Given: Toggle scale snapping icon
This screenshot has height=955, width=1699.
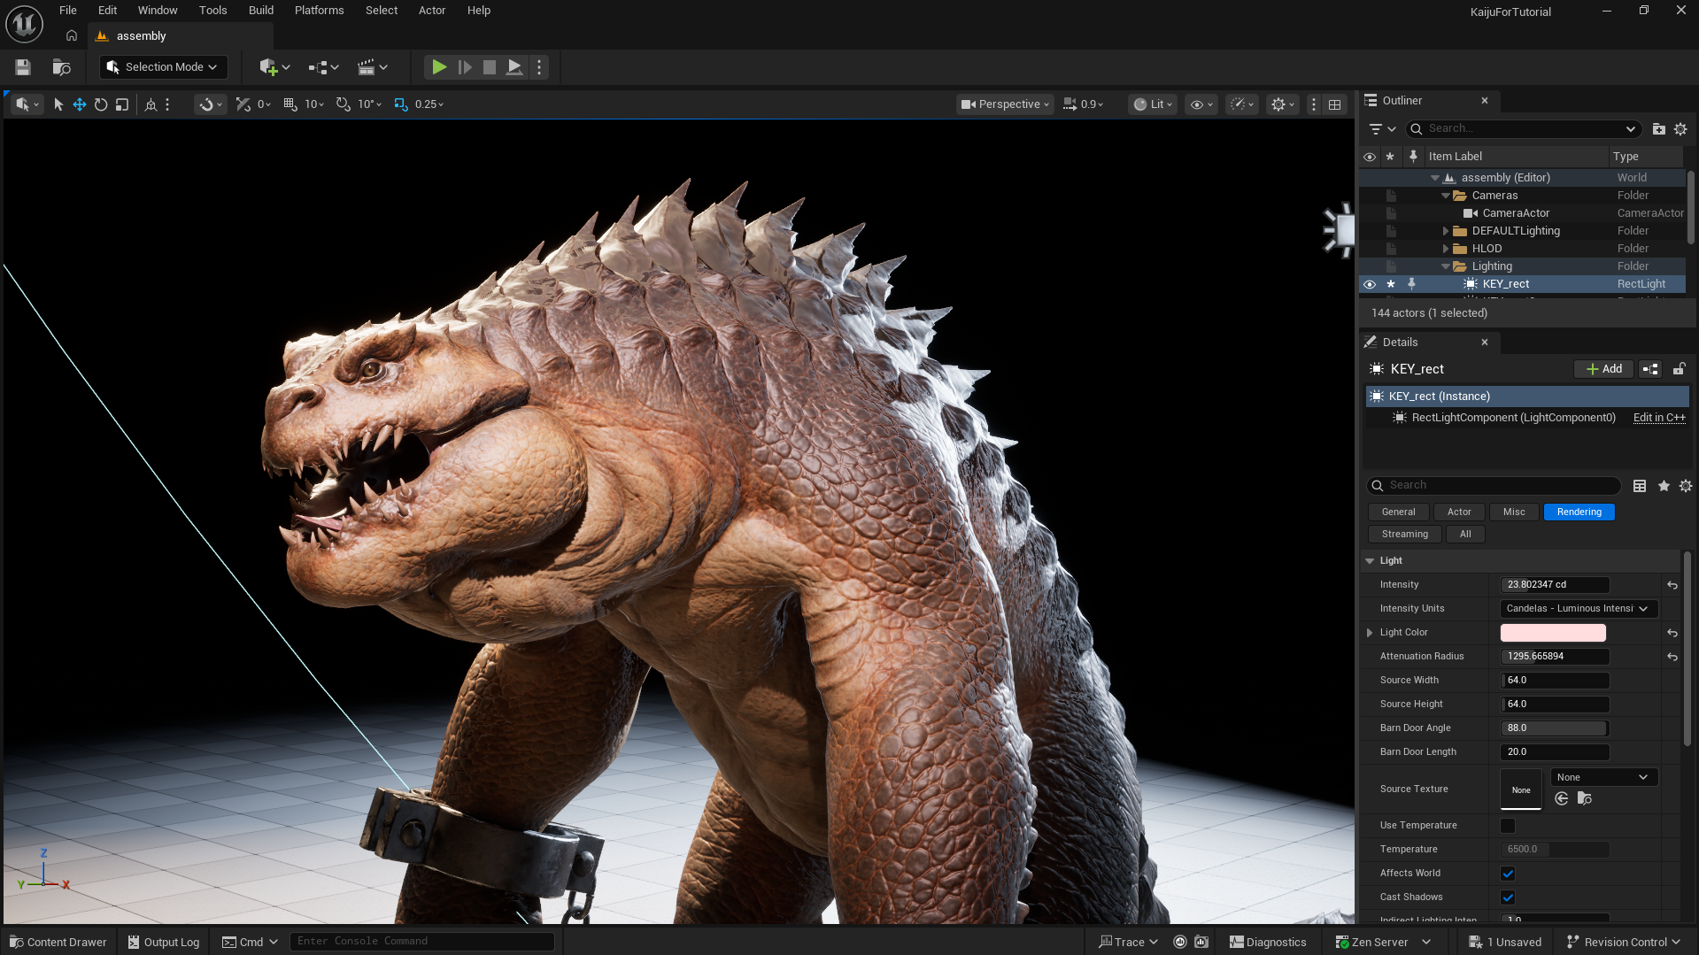Looking at the screenshot, I should point(401,104).
